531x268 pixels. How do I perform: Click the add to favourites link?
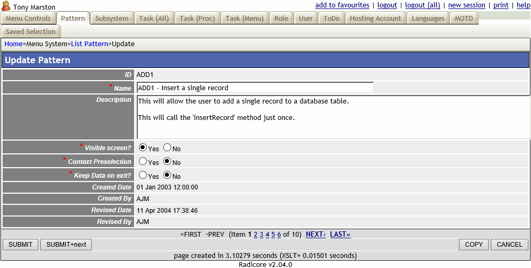coord(342,5)
